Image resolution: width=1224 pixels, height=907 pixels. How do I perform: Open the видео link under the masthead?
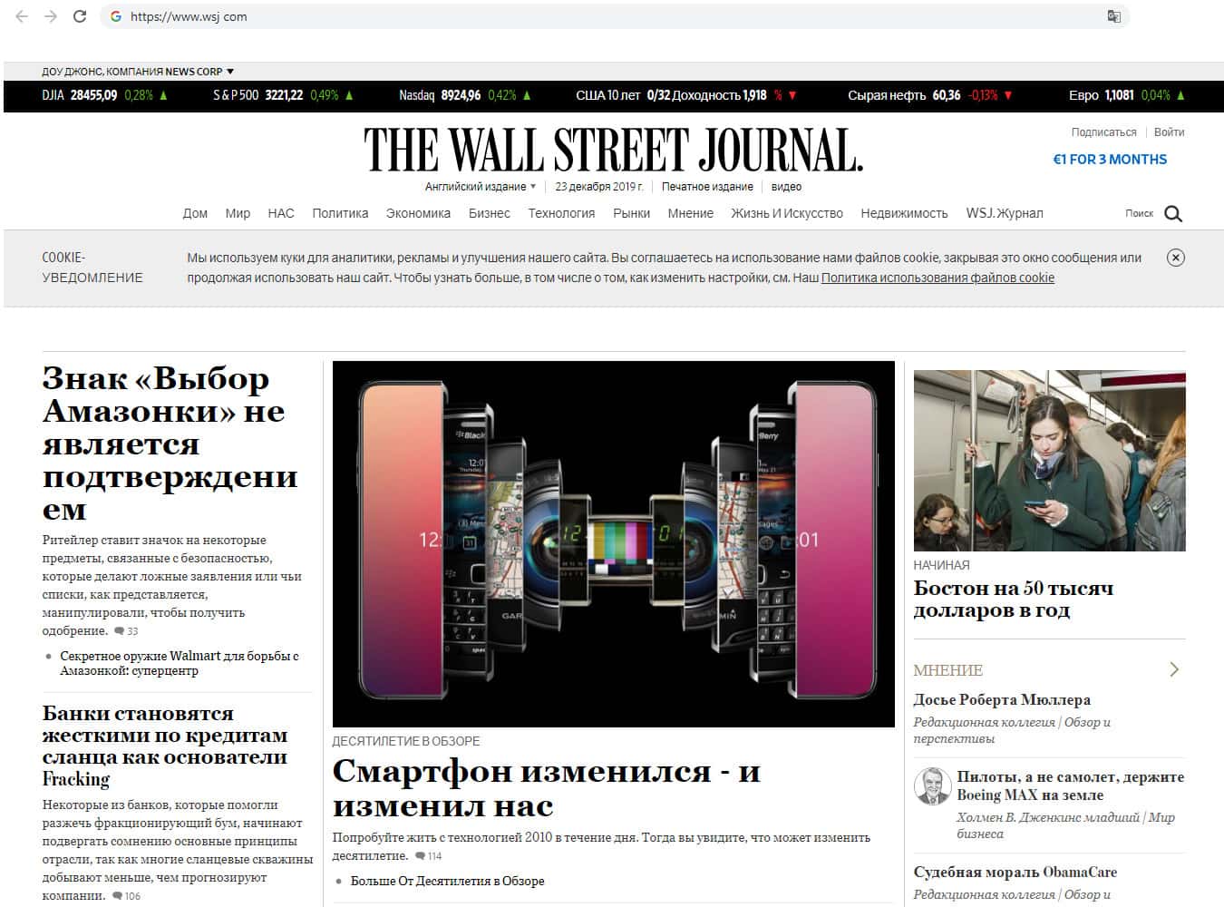click(786, 187)
